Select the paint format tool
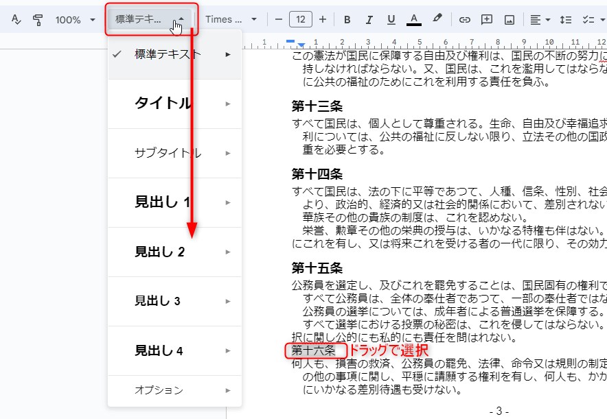Viewport: 607px width, 419px height. [x=38, y=20]
